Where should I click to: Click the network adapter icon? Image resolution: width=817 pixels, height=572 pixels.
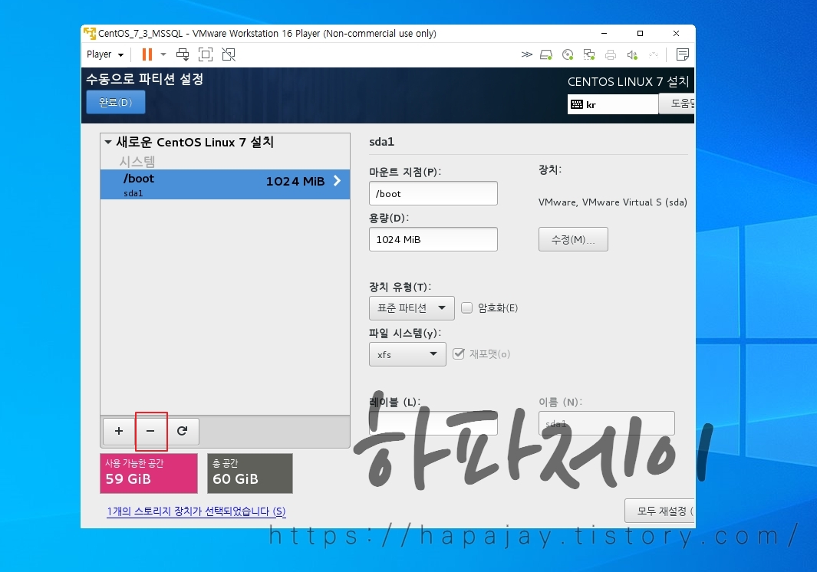[589, 54]
